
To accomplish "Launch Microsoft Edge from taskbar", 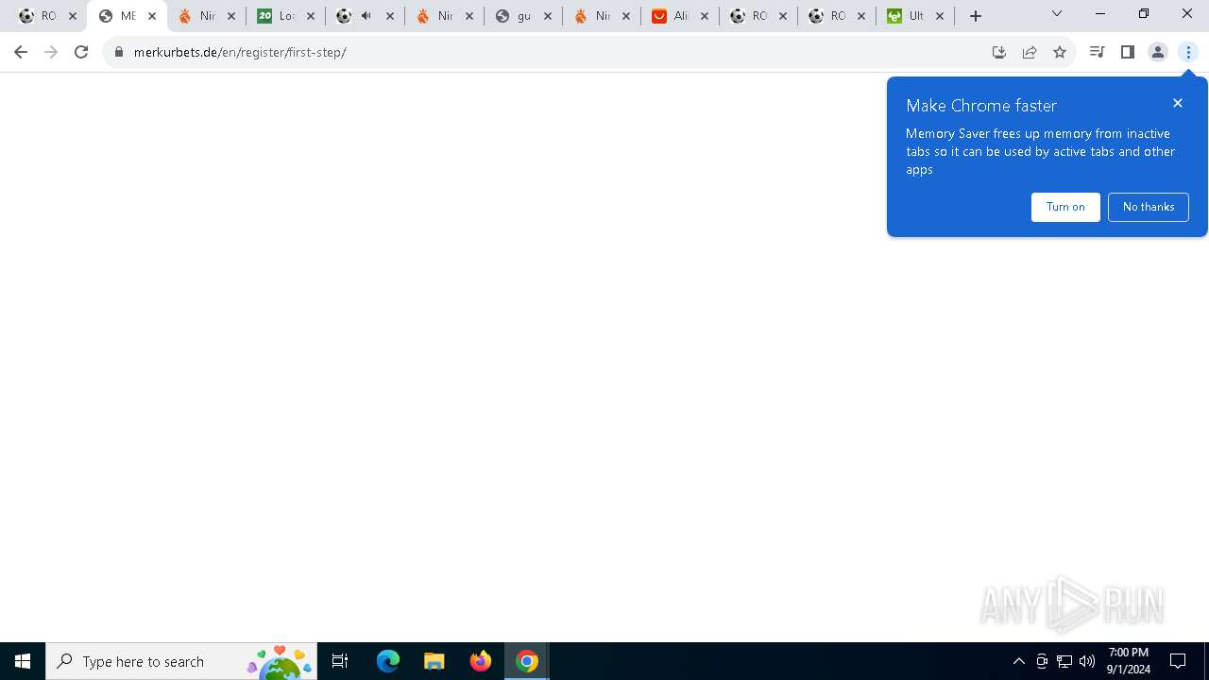I will click(x=388, y=661).
